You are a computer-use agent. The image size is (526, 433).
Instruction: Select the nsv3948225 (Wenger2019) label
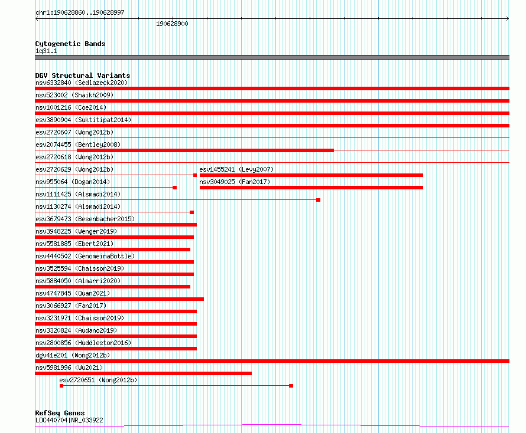point(76,231)
